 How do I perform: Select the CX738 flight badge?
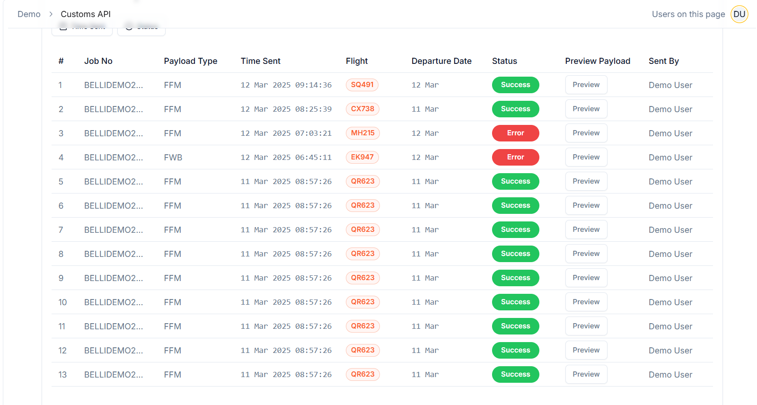[362, 109]
